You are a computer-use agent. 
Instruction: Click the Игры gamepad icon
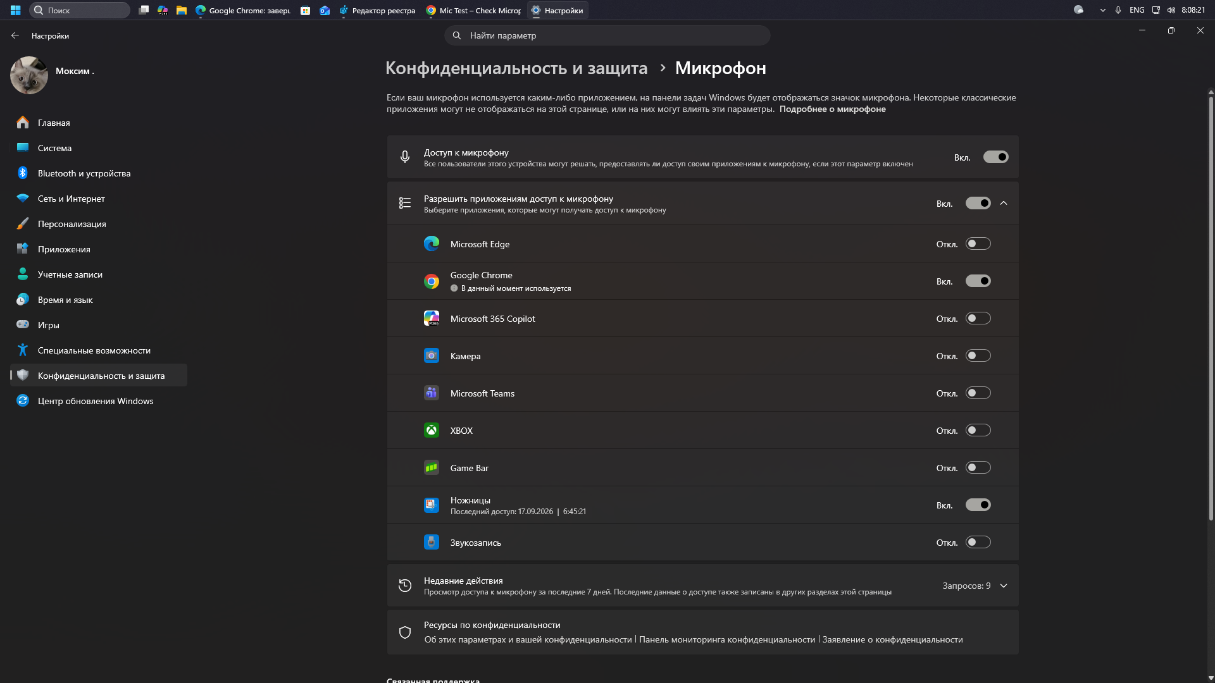[23, 324]
